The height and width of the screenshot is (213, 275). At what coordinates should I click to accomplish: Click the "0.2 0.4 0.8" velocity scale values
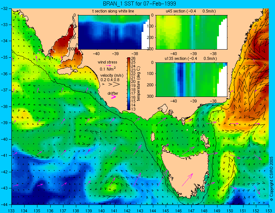coord(110,80)
